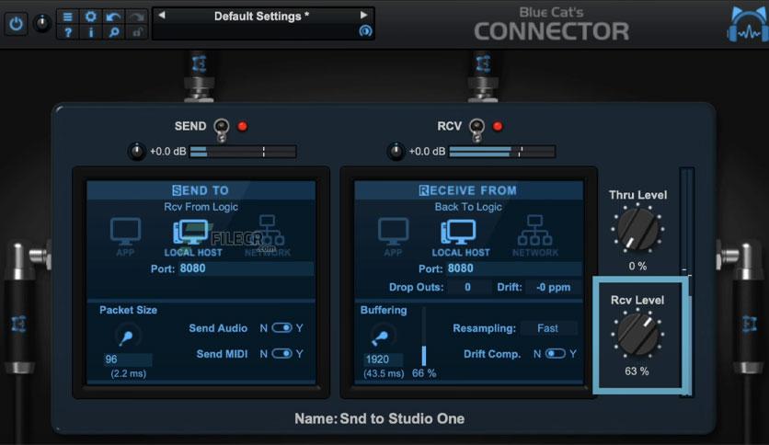Click the RCV level meter
This screenshot has height=445, width=769.
tap(502, 152)
